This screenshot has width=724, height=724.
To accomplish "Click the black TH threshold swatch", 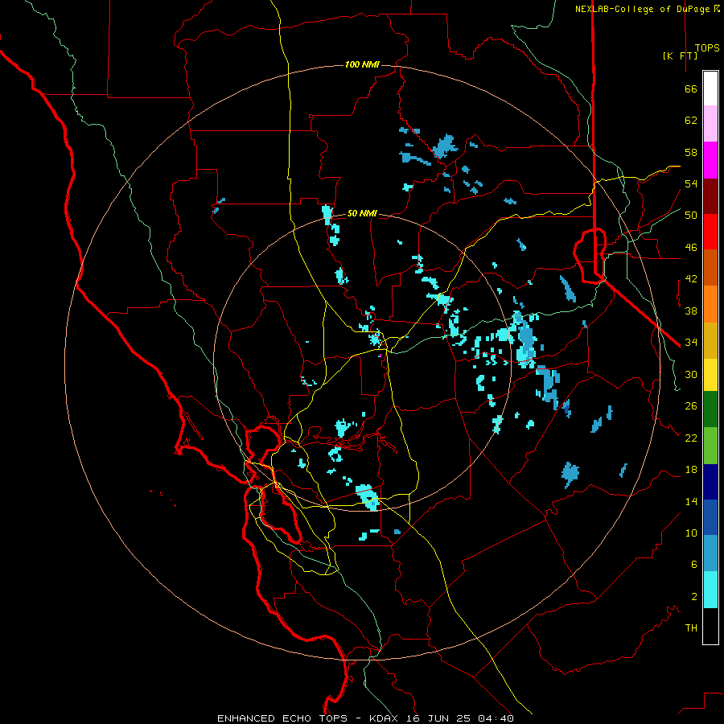I will point(710,626).
